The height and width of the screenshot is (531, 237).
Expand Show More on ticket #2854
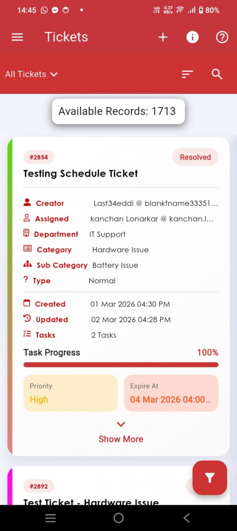coord(121,439)
